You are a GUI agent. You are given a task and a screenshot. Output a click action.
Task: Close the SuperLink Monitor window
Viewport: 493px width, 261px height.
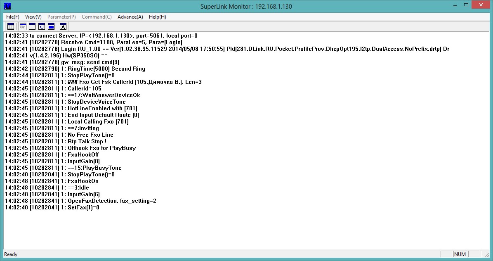click(x=481, y=5)
